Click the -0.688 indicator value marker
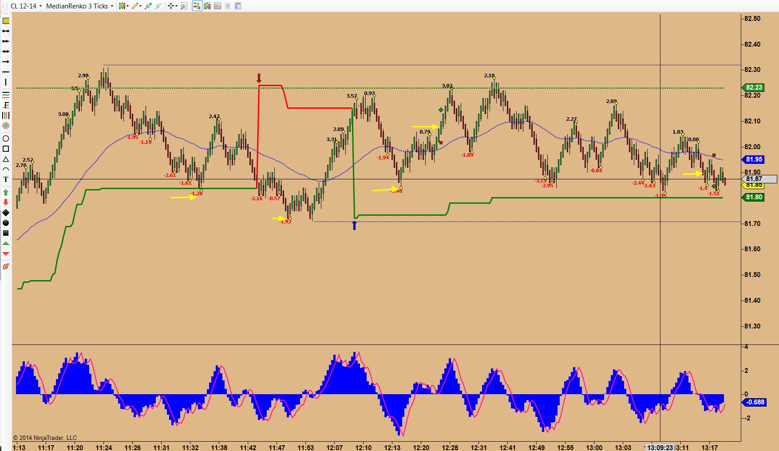The width and height of the screenshot is (779, 451). click(755, 402)
